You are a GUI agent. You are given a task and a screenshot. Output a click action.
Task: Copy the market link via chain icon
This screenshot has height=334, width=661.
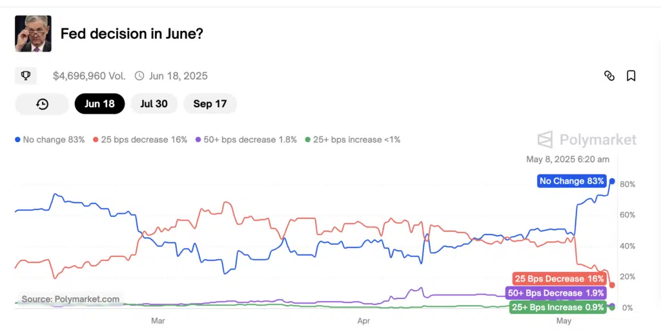tap(609, 76)
